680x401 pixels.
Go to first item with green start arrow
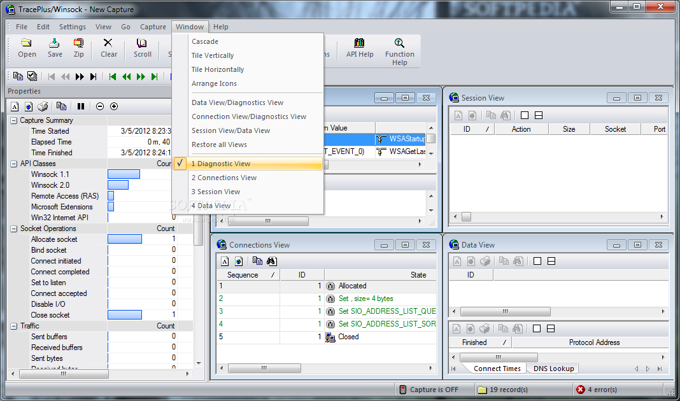pos(112,77)
